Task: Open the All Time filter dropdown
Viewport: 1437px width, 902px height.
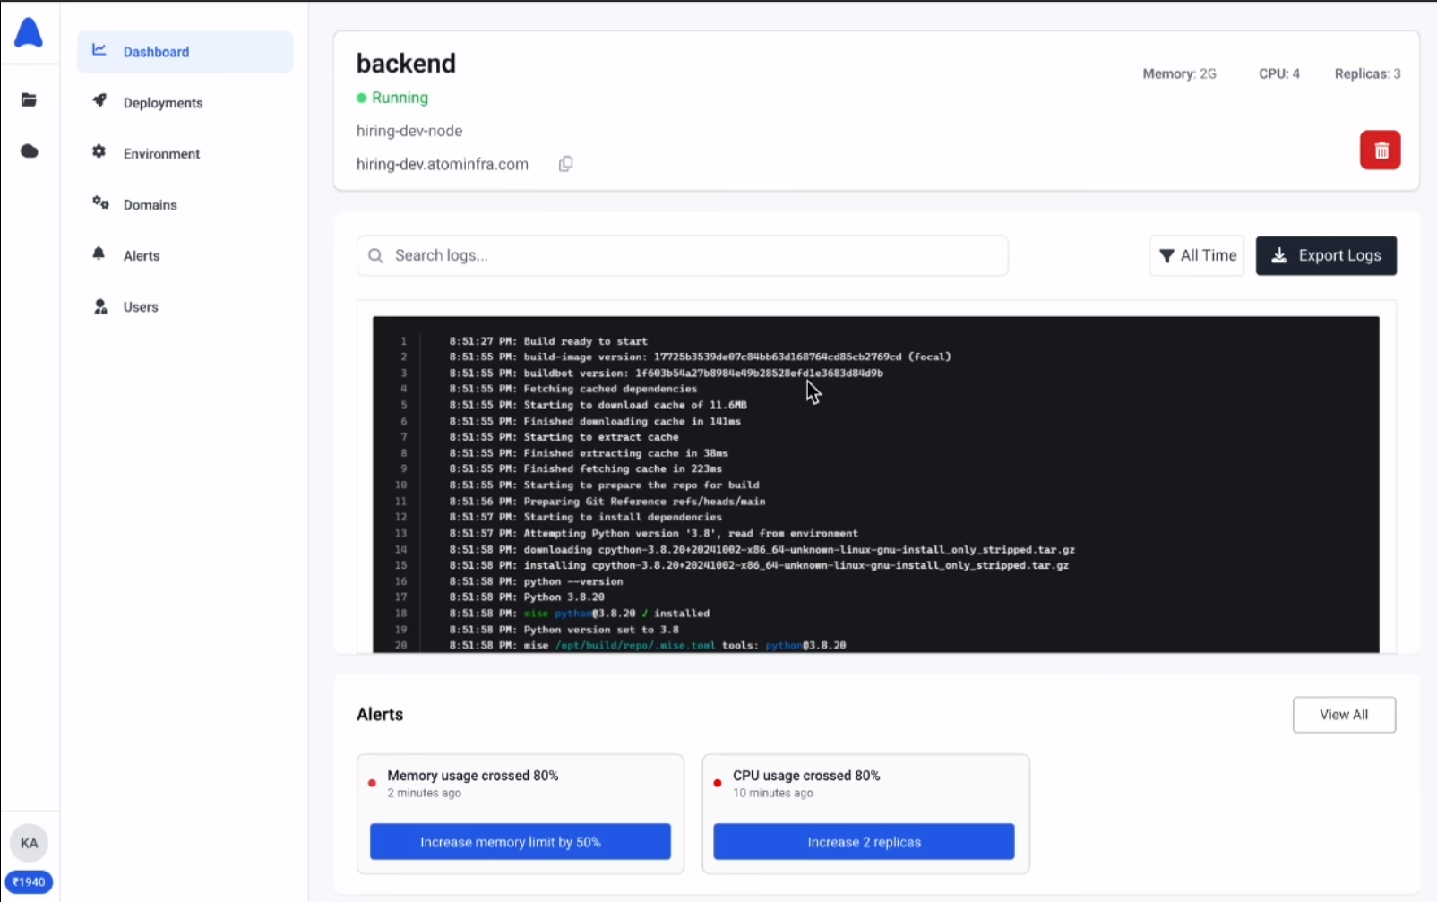Action: tap(1197, 256)
